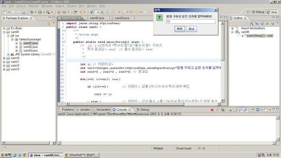Expand import declarations in Outline
Image resolution: width=281 pixels, height=158 pixels.
tap(232, 29)
